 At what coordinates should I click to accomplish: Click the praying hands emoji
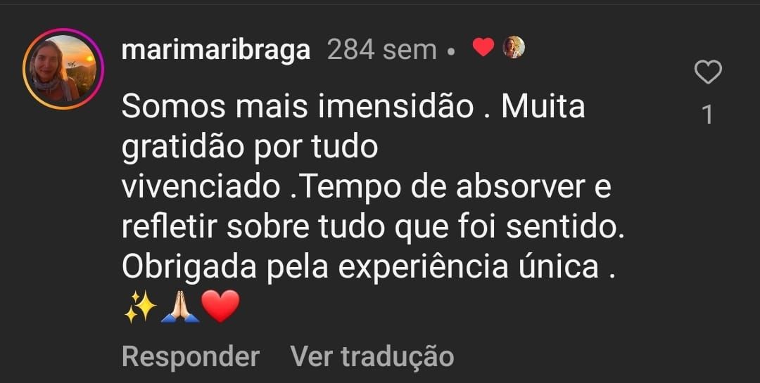(x=180, y=306)
